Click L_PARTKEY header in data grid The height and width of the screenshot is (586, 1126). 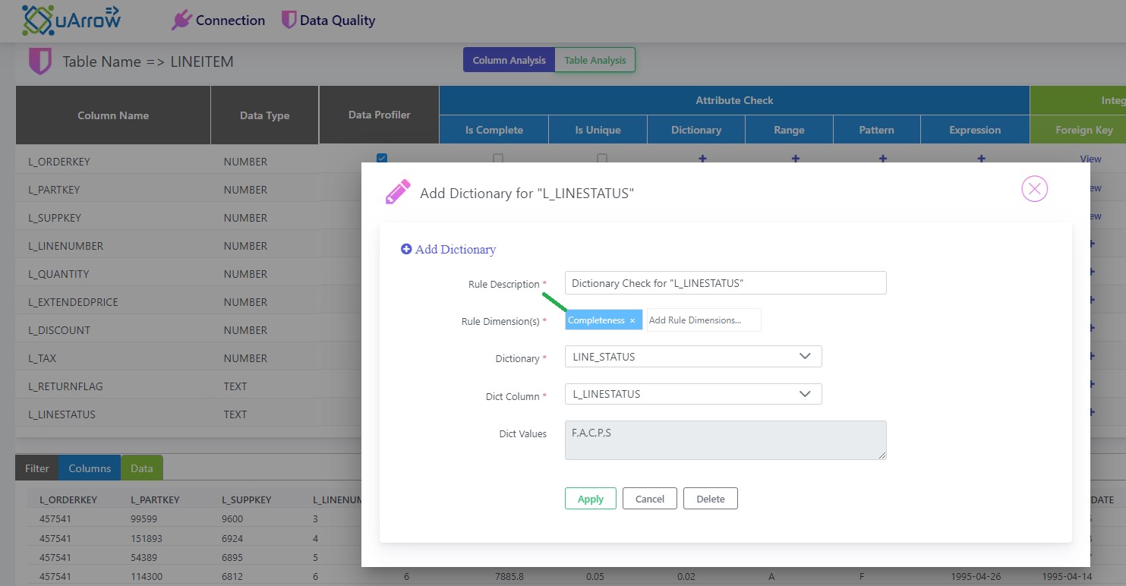tap(155, 500)
